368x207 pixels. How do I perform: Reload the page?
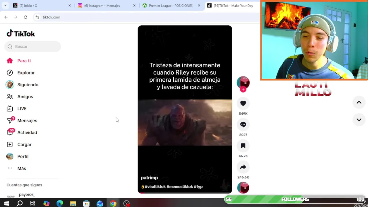pos(26,17)
